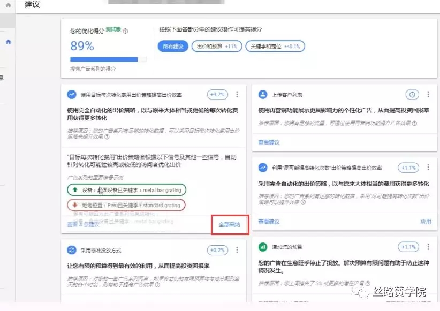
Task: Click the 建议 page title
Action: [32, 4]
